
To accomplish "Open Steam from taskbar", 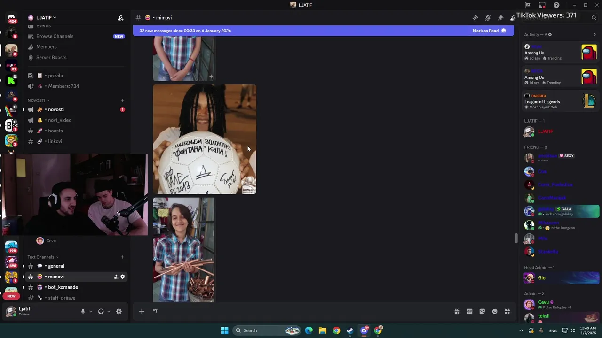I will coord(350,330).
